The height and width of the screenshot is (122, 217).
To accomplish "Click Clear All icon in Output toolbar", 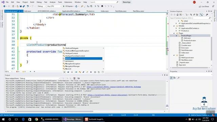I will [74, 78].
